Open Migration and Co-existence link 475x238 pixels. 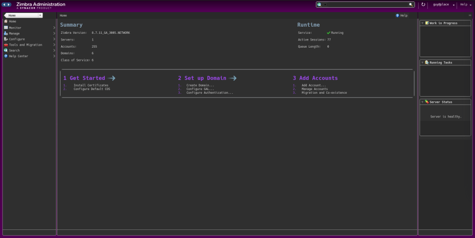(324, 93)
